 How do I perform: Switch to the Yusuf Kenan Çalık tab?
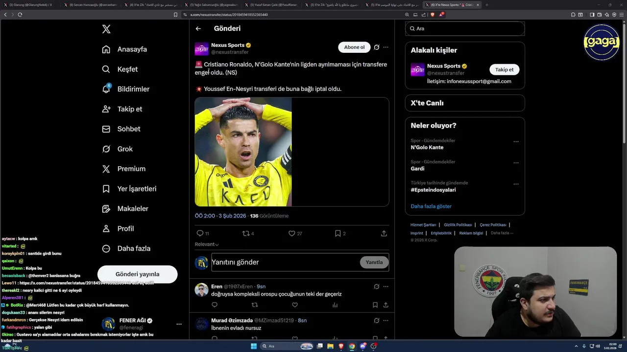(271, 5)
